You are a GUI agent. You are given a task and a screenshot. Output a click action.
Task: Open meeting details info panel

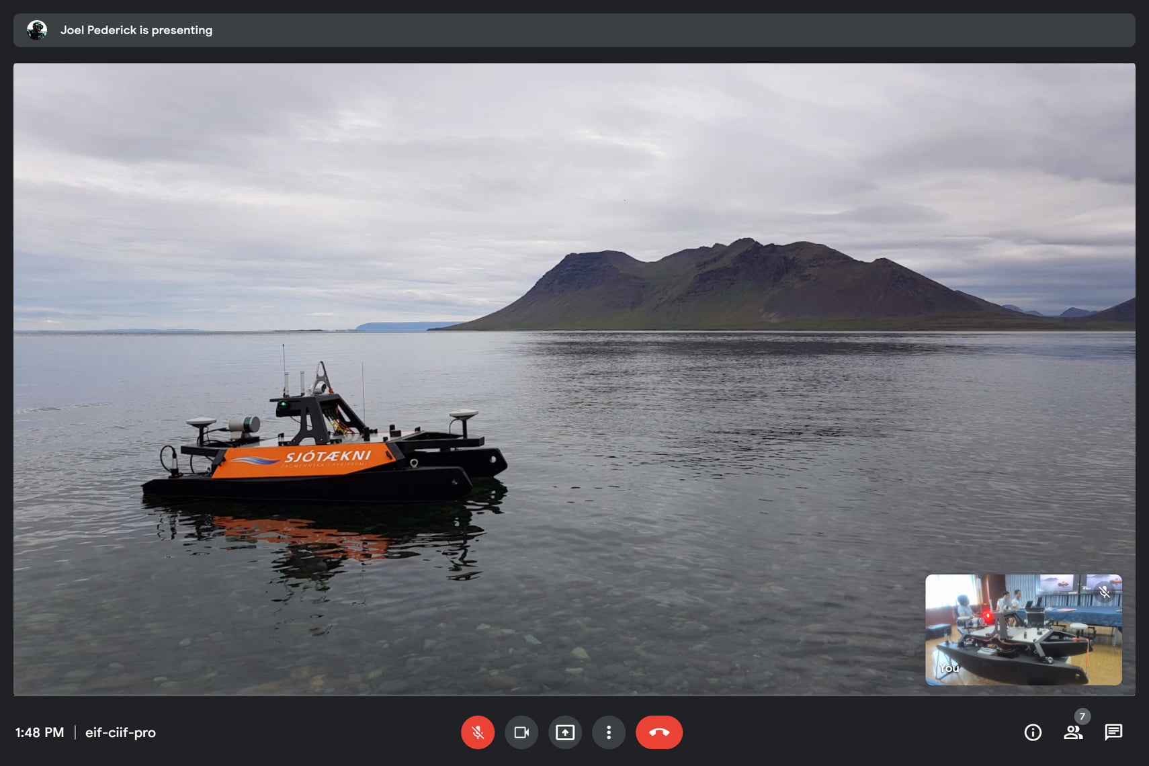point(1033,732)
